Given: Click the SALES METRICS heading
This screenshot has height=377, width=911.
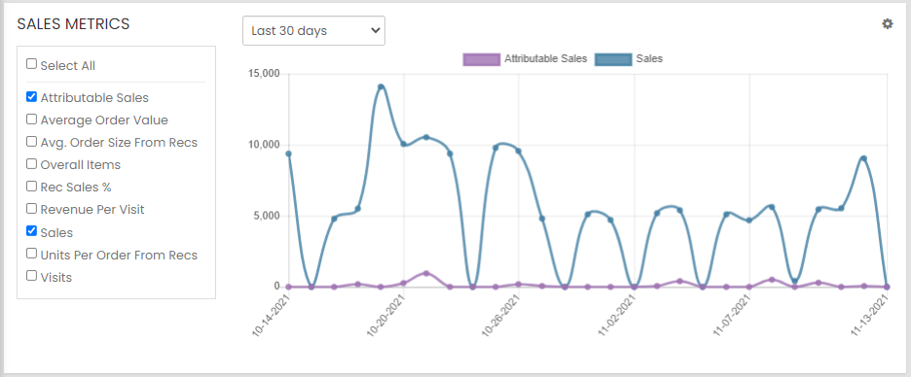Looking at the screenshot, I should tap(73, 23).
